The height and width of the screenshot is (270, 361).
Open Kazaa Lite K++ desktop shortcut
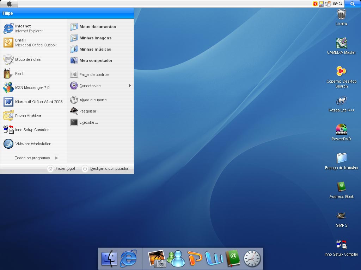tap(341, 104)
